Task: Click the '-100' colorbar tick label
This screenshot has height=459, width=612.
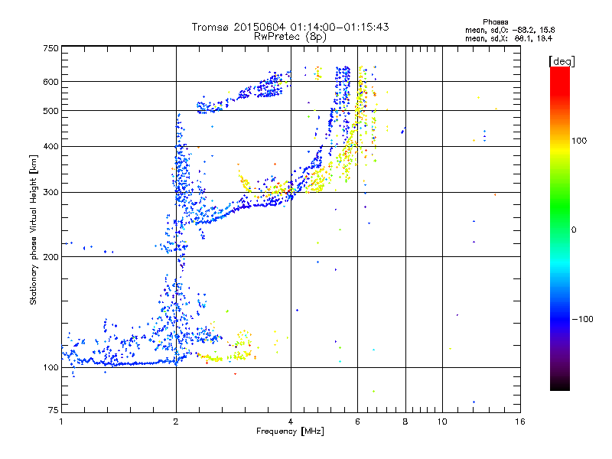Action: tap(583, 319)
